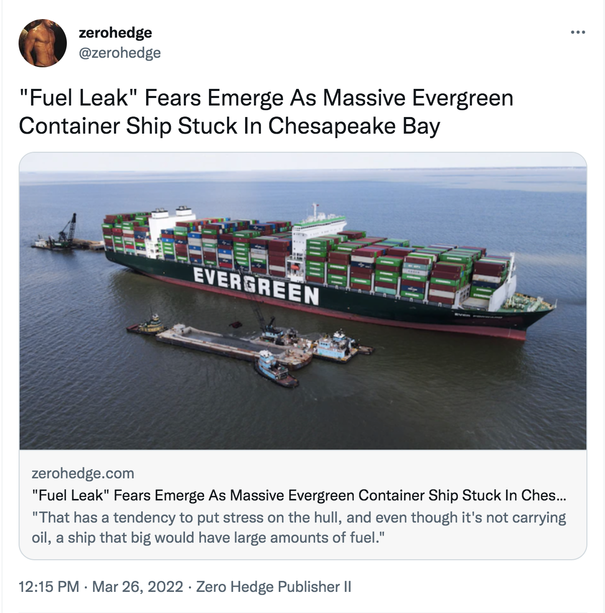Open the zerohedge.com domain label in the card

[83, 473]
